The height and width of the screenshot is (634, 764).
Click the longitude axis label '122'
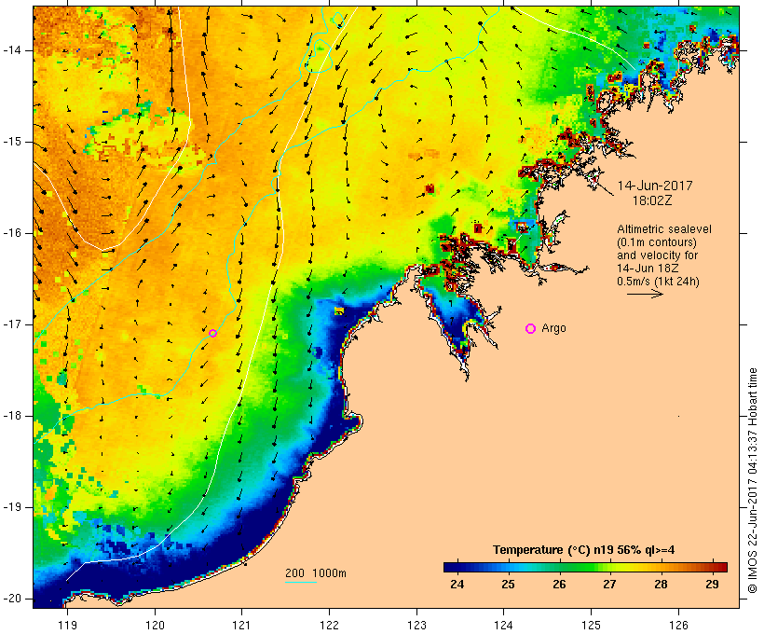pos(330,626)
